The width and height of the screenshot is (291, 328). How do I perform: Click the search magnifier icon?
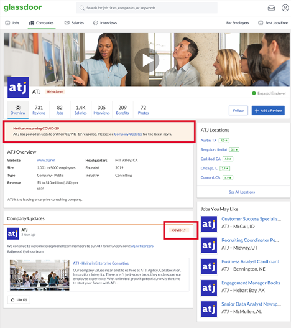point(81,8)
